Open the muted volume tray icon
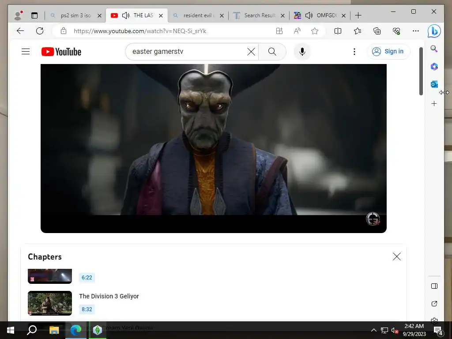 pyautogui.click(x=395, y=330)
